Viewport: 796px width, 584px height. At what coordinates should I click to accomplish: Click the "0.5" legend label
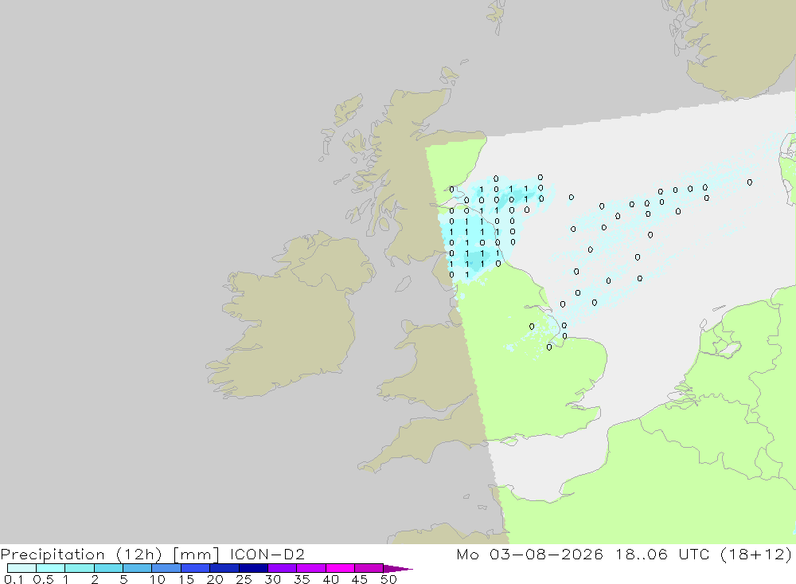pos(43,579)
